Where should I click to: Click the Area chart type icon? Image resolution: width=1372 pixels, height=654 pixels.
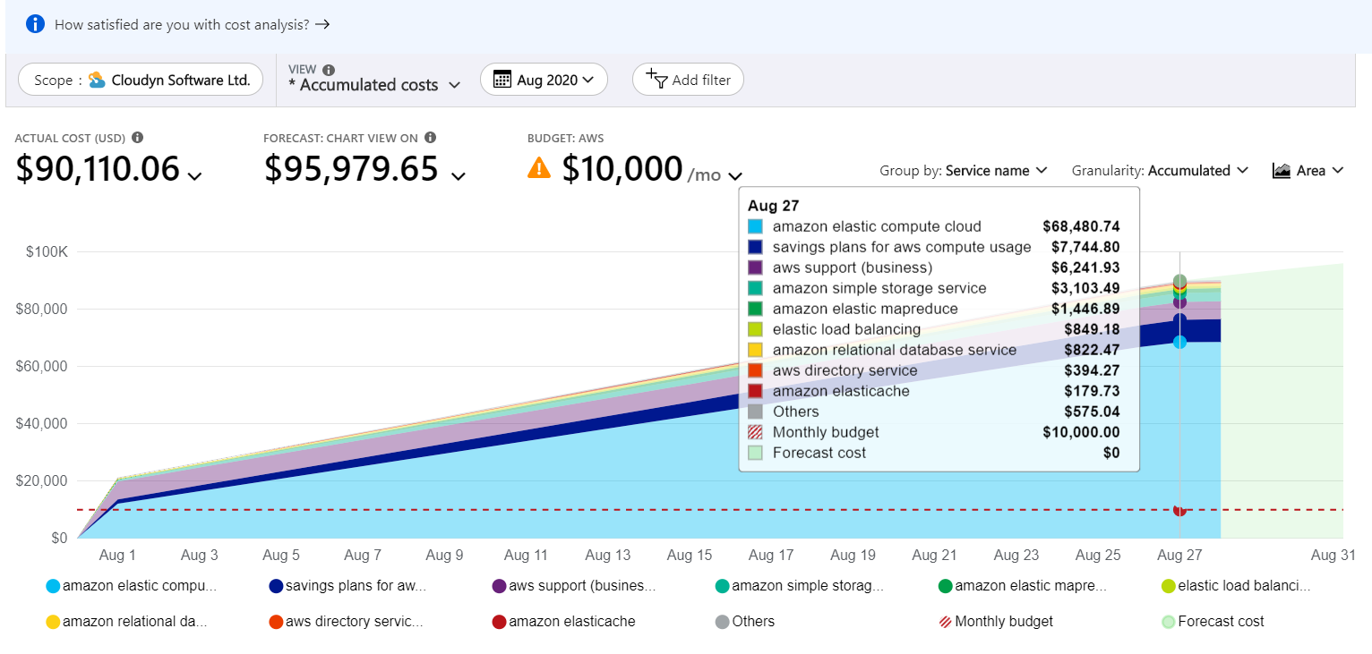1281,170
